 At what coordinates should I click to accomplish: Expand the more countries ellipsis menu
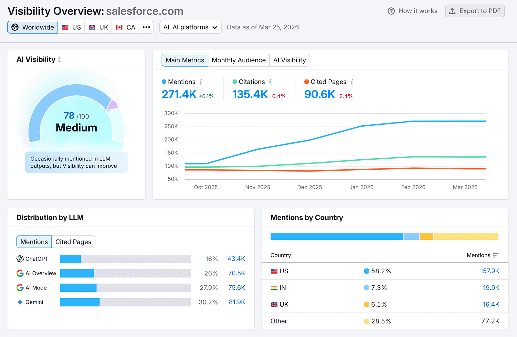(146, 27)
